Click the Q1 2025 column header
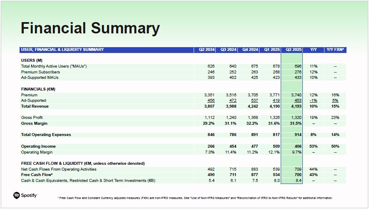The height and width of the screenshot is (209, 369). (x=272, y=50)
